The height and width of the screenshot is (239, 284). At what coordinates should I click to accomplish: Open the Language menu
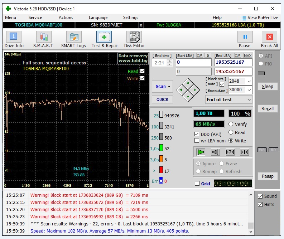(98, 18)
